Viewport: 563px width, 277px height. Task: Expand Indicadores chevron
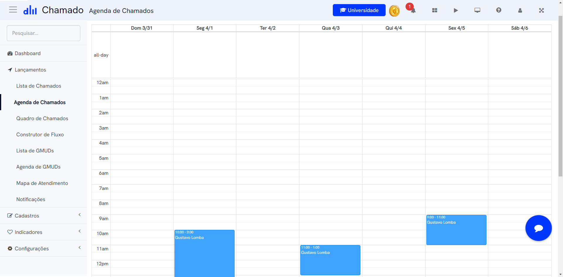point(79,231)
